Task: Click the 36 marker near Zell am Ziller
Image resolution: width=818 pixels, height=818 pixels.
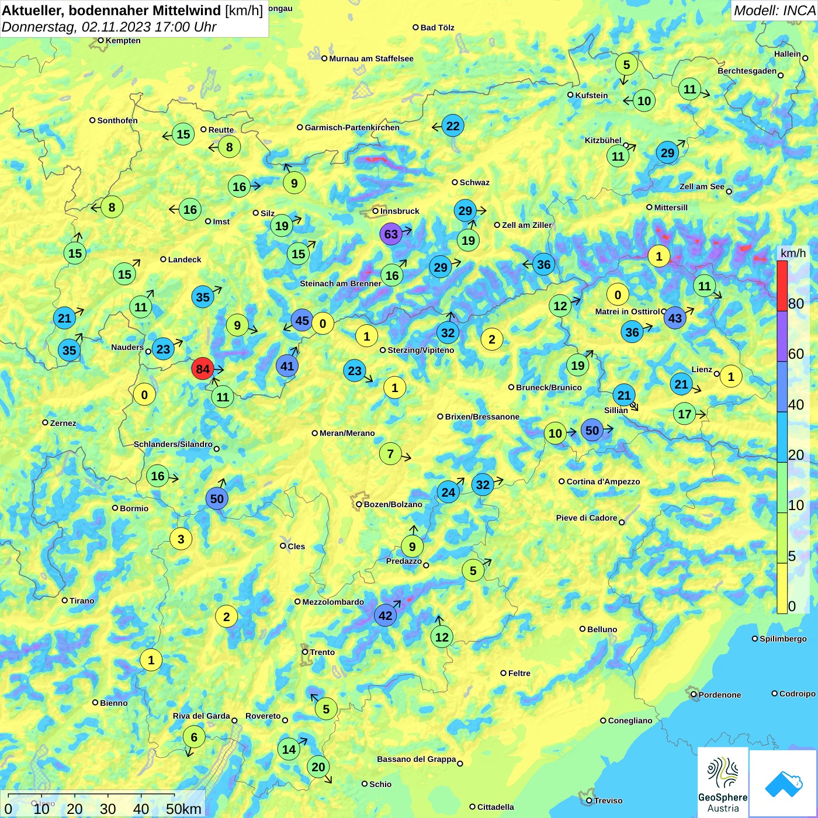Action: click(543, 264)
